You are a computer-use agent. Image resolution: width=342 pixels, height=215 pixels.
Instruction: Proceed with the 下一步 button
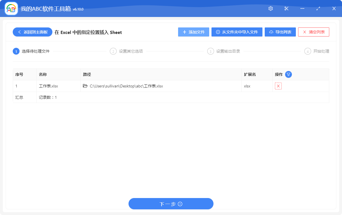tap(171, 204)
